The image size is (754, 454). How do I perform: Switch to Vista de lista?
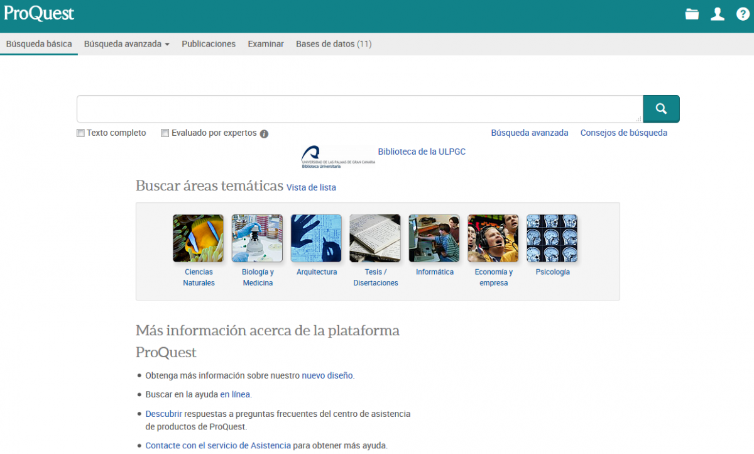point(311,187)
